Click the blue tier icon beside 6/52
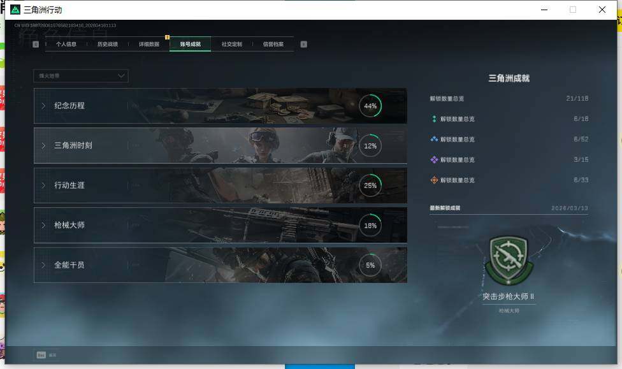Screen dimensions: 622x369 point(434,139)
